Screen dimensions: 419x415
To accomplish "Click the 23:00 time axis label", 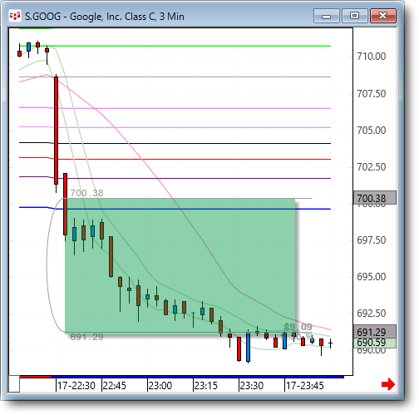I will pos(160,386).
